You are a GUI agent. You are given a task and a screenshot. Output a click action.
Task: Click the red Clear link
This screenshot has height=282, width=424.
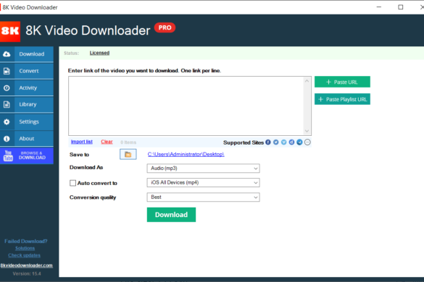(x=107, y=142)
